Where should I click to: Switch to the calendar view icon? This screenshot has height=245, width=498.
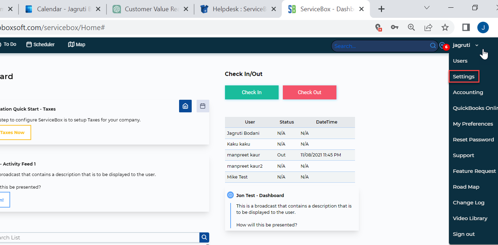pos(203,106)
